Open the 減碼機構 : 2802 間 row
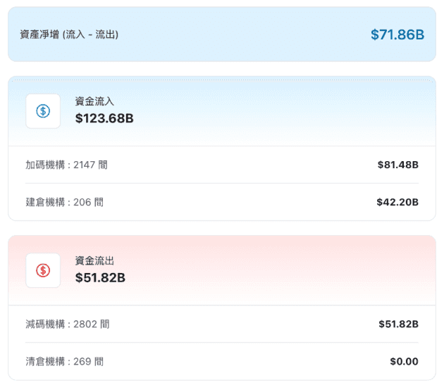 (x=67, y=324)
